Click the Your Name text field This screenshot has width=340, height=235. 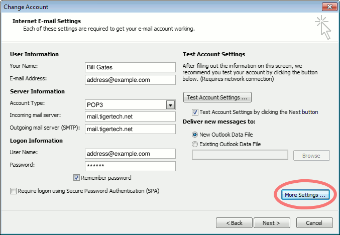pos(130,67)
